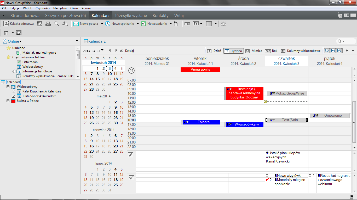Screen dimensions: 357x200
Task: Toggle notes display with the pencil button
Action: point(339,51)
